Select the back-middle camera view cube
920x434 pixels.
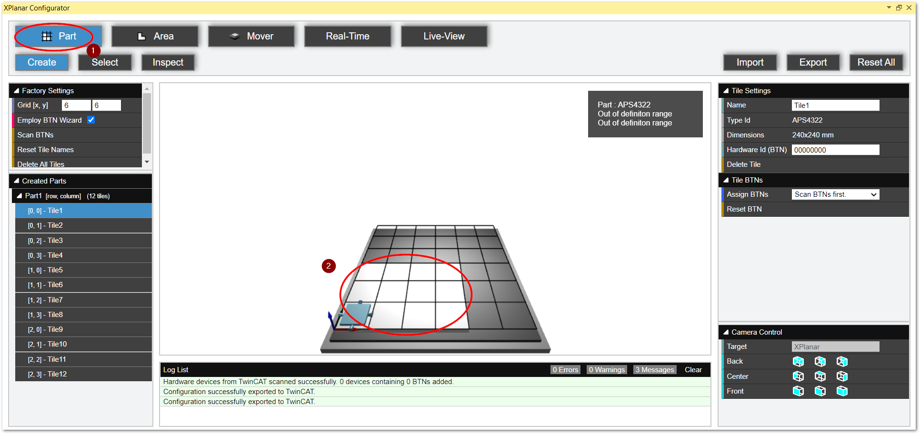tap(820, 361)
